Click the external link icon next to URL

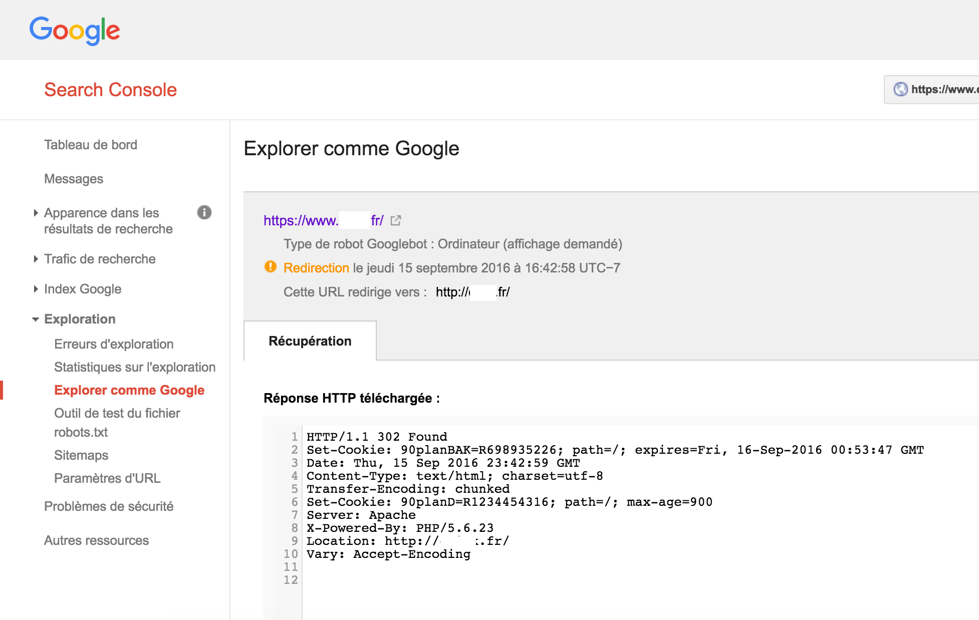click(396, 220)
